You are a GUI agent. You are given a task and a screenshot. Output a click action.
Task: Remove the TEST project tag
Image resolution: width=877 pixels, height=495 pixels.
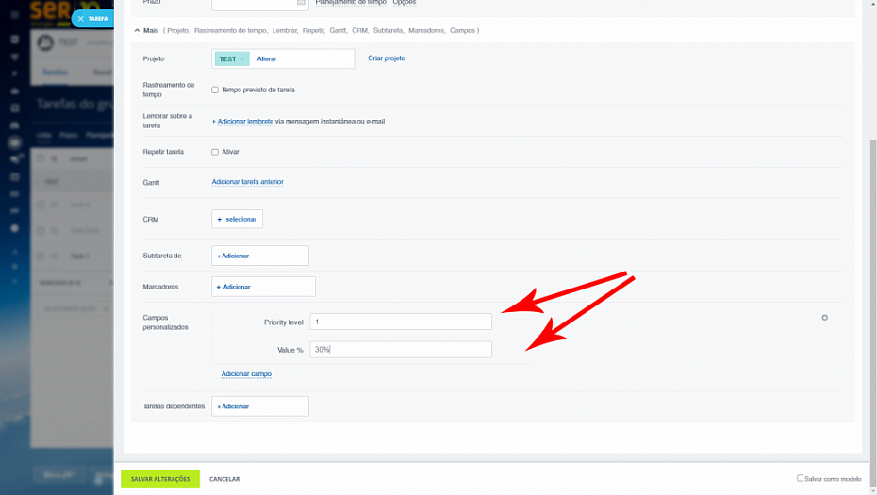(242, 58)
